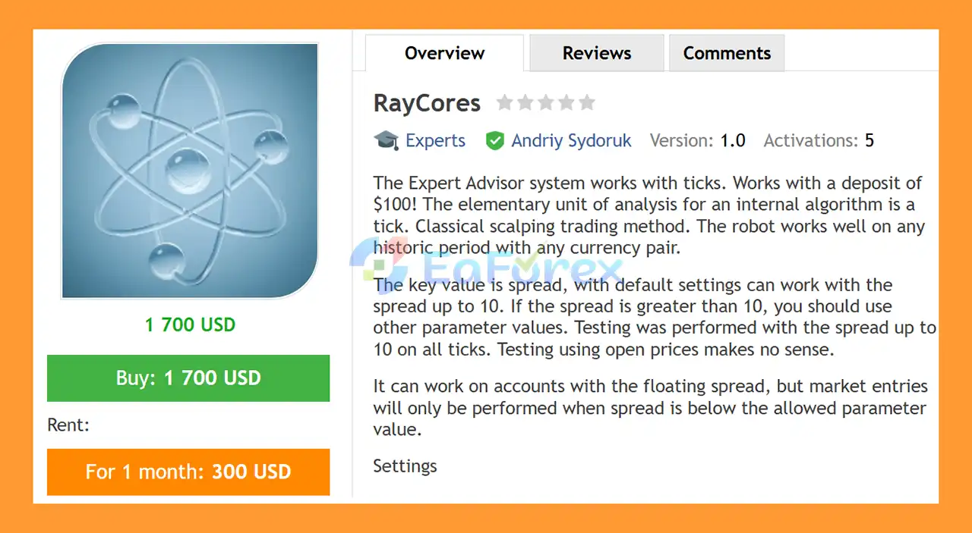Click the graduation cap Experts category icon
Image resolution: width=972 pixels, height=533 pixels.
tap(387, 140)
